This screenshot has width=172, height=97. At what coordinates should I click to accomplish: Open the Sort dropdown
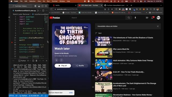[98, 33]
